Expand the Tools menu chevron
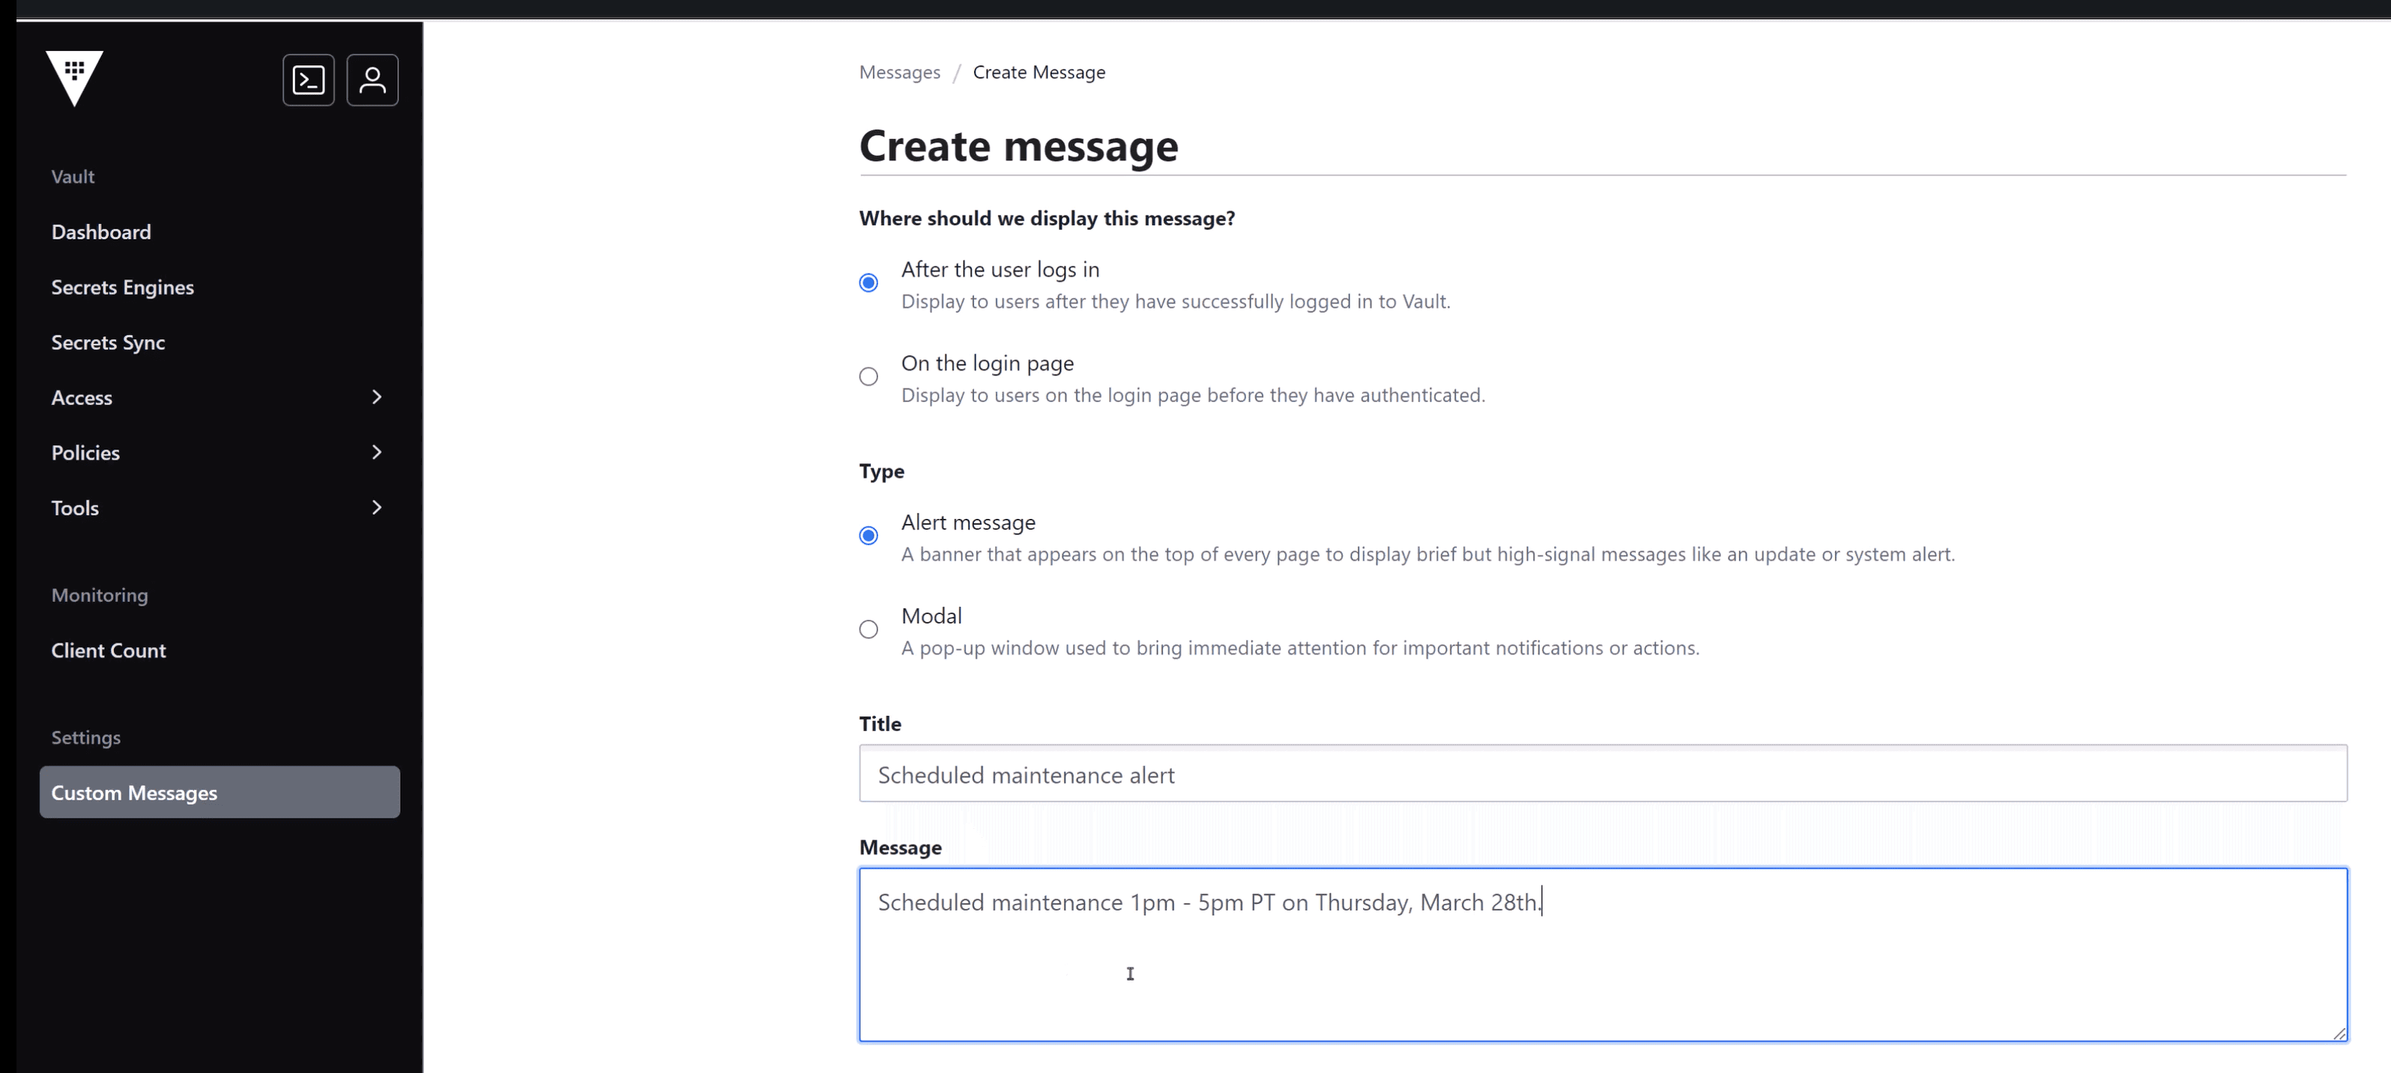The image size is (2391, 1073). click(376, 507)
